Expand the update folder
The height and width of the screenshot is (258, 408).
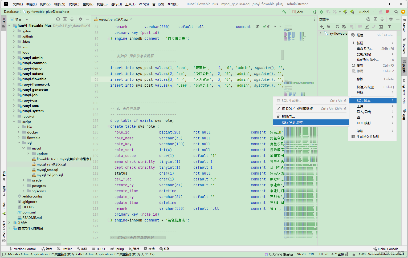coord(28,154)
